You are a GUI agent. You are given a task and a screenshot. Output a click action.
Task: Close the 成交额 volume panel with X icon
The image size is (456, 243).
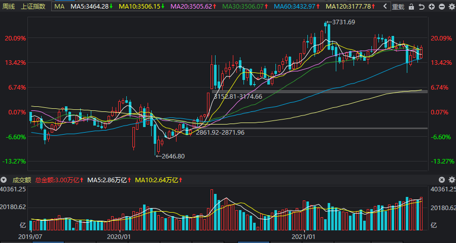[x=441, y=180]
